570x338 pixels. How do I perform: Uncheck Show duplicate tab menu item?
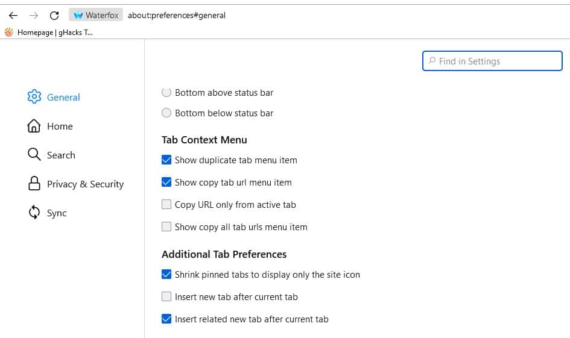click(166, 160)
